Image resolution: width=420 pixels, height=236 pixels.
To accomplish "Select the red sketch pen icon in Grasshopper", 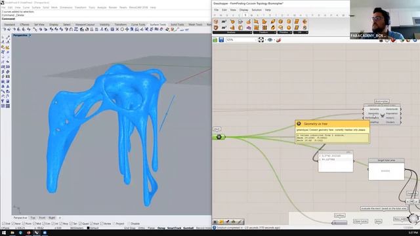I will pyautogui.click(x=278, y=40).
